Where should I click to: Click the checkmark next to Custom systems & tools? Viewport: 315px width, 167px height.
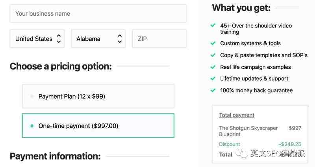coord(213,43)
